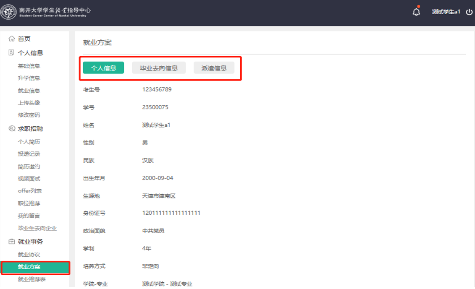Select the 就业推荐表 sidebar item
Image resolution: width=475 pixels, height=289 pixels.
31,279
